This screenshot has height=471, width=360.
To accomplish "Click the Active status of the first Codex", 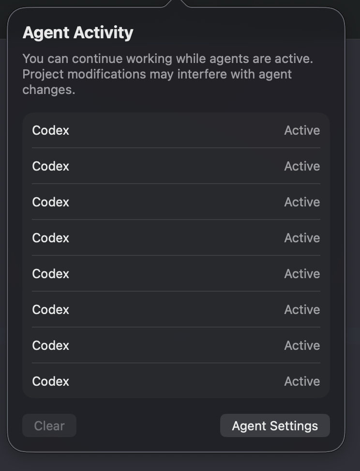I will tap(302, 130).
